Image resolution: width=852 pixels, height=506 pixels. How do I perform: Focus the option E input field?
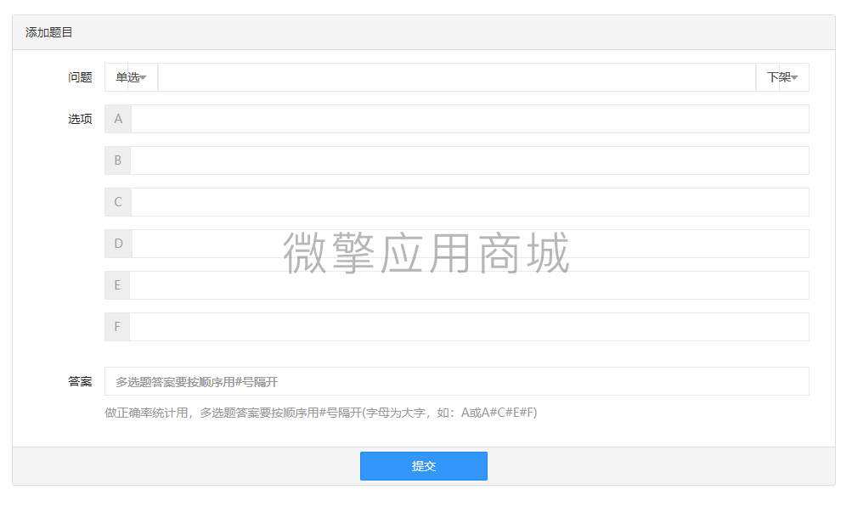(x=470, y=285)
